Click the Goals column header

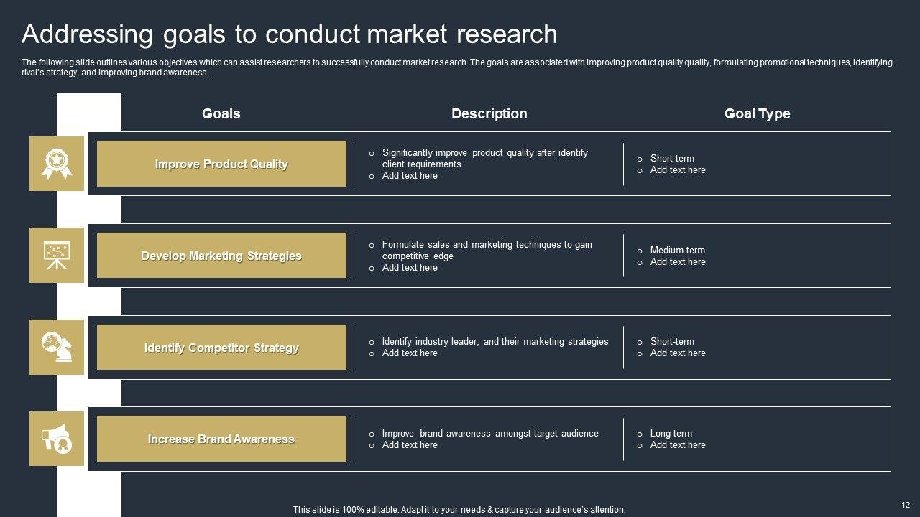[221, 113]
